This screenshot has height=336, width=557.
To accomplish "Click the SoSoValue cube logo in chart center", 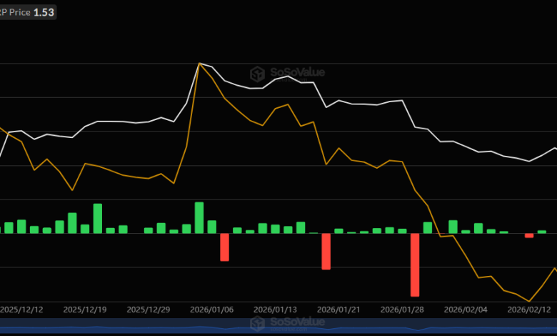I will [x=258, y=74].
